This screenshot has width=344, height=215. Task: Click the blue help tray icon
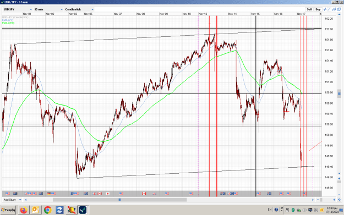tap(276, 210)
